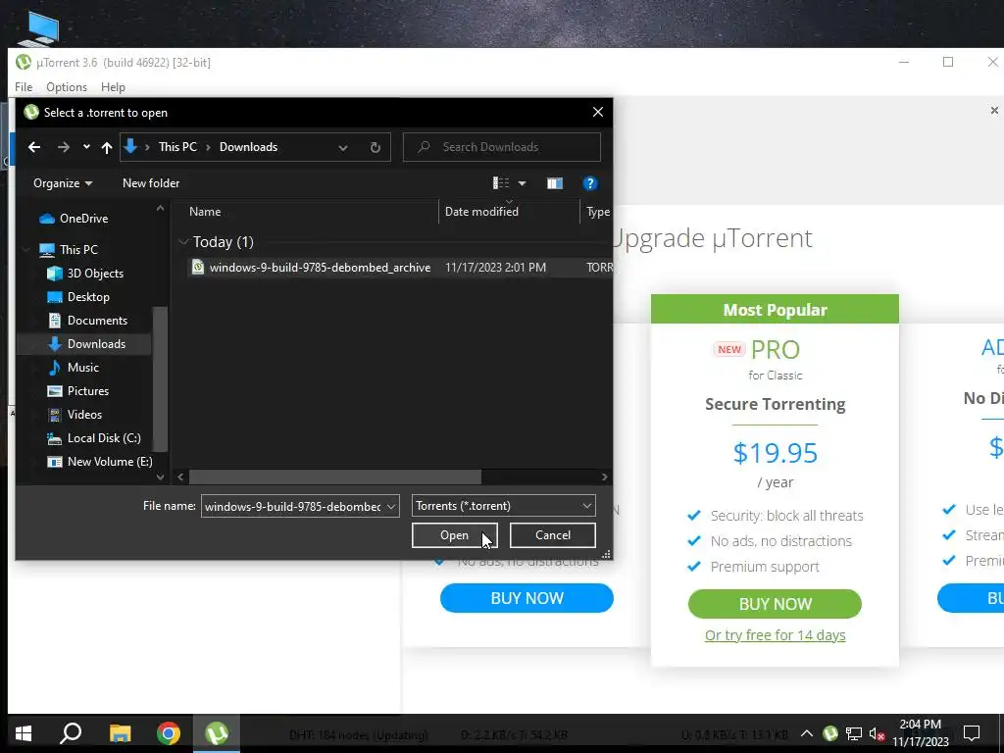Collapse the Today (1) group
The width and height of the screenshot is (1004, 753).
coord(183,242)
